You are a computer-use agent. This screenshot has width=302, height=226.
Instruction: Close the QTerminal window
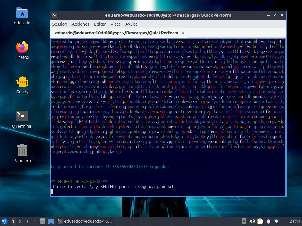[x=282, y=15]
